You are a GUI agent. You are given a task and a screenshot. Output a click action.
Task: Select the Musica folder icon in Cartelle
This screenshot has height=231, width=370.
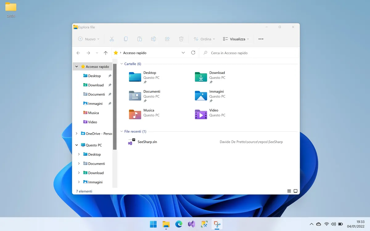tap(135, 114)
